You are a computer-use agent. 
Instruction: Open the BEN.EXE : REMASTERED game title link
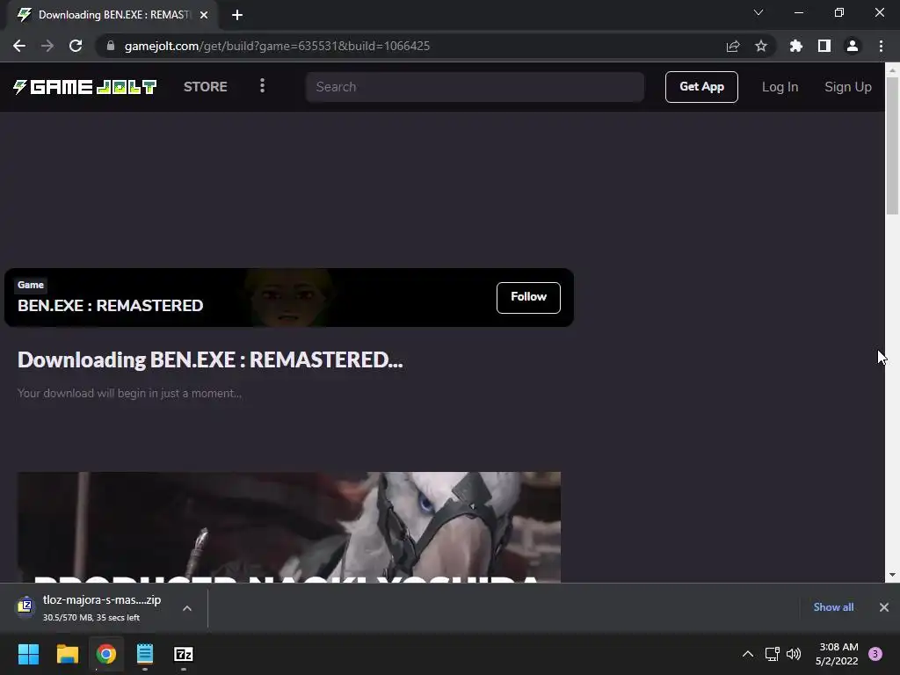110,305
